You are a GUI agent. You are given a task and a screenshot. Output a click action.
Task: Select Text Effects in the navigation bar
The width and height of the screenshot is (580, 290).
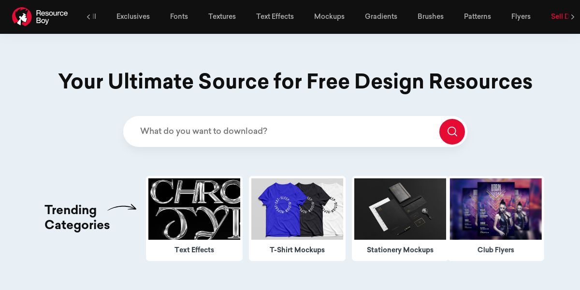tap(275, 16)
